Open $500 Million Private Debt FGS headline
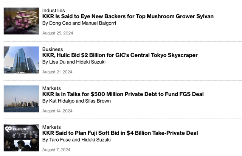 pyautogui.click(x=123, y=94)
